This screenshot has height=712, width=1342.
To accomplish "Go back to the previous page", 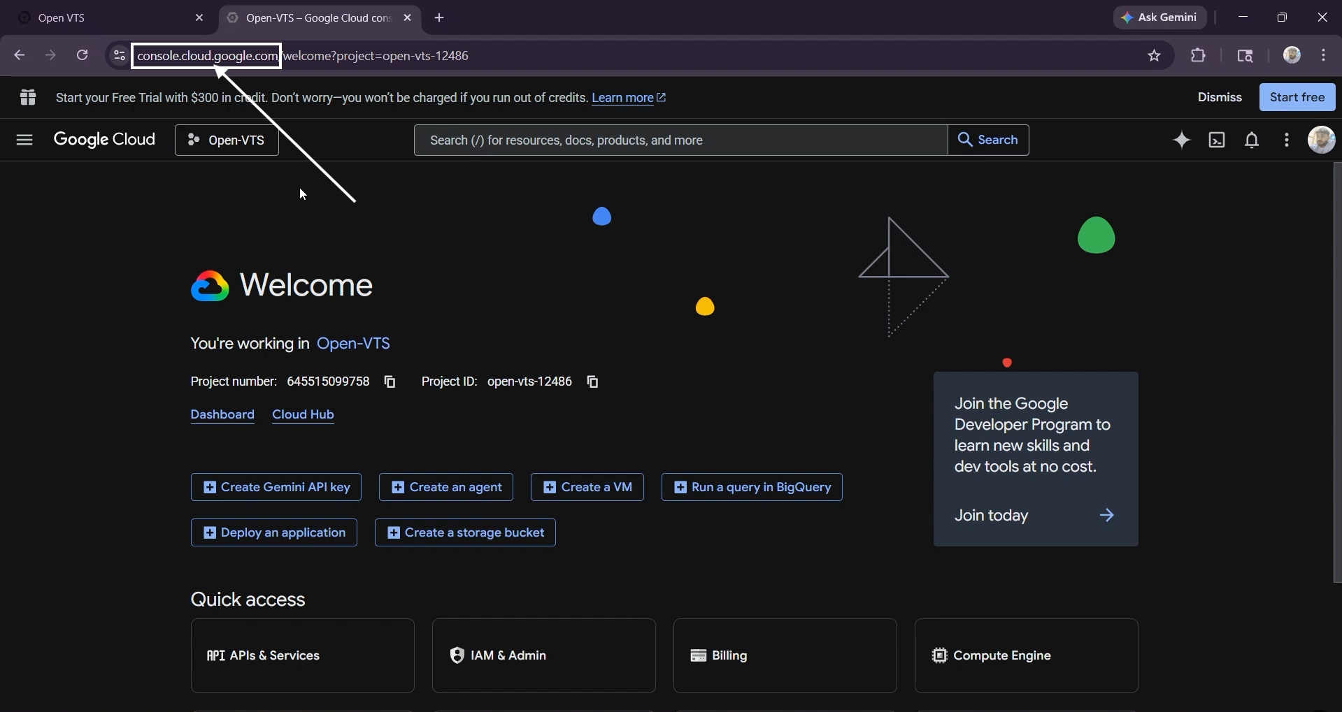I will click(x=20, y=56).
